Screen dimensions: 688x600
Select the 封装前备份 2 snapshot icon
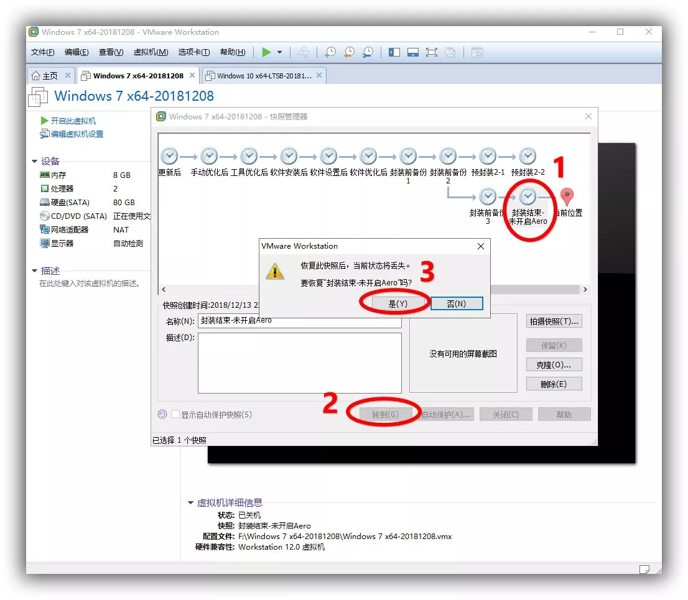click(448, 156)
